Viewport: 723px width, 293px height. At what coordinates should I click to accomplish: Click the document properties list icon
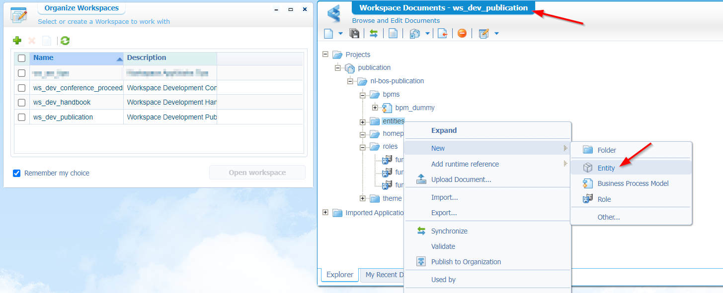point(393,33)
